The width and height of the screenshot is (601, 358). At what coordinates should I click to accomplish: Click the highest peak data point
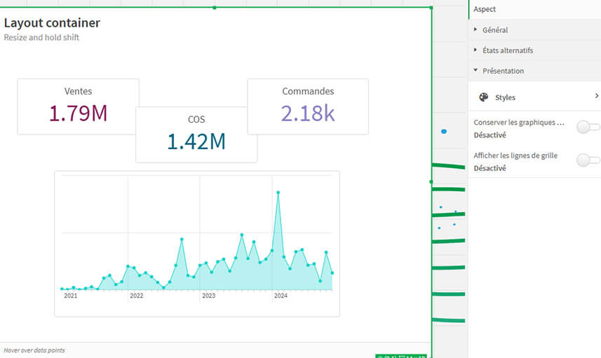tap(278, 193)
